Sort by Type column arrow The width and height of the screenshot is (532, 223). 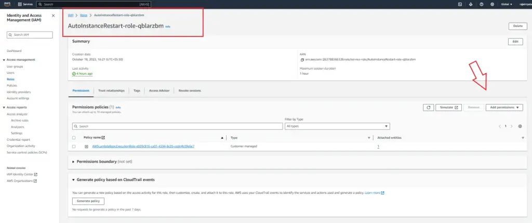pyautogui.click(x=369, y=138)
